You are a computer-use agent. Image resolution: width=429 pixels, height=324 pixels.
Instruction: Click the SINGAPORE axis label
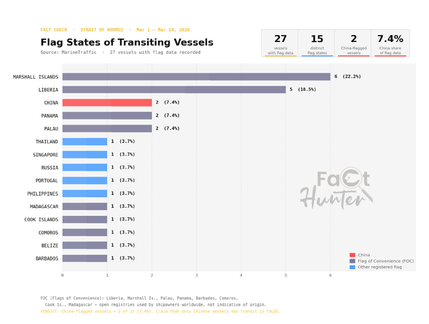(45, 155)
